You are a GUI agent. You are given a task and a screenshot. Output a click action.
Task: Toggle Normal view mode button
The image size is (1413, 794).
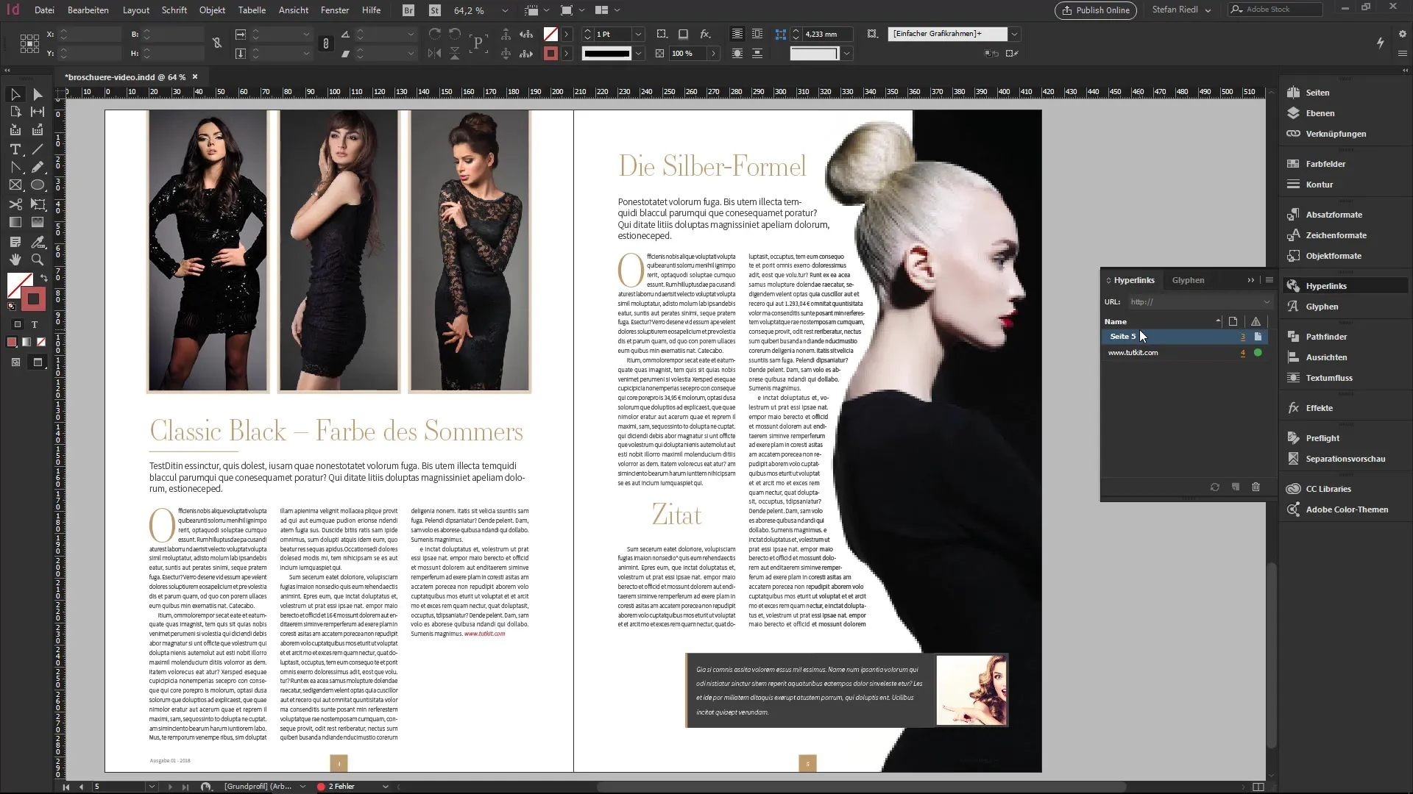[x=15, y=362]
